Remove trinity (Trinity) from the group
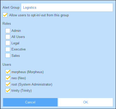Image resolution: width=116 pixels, height=109 pixels. point(8,90)
